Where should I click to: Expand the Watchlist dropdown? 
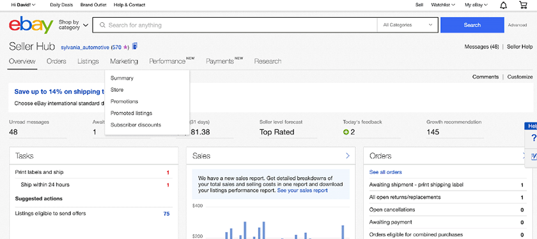point(443,5)
